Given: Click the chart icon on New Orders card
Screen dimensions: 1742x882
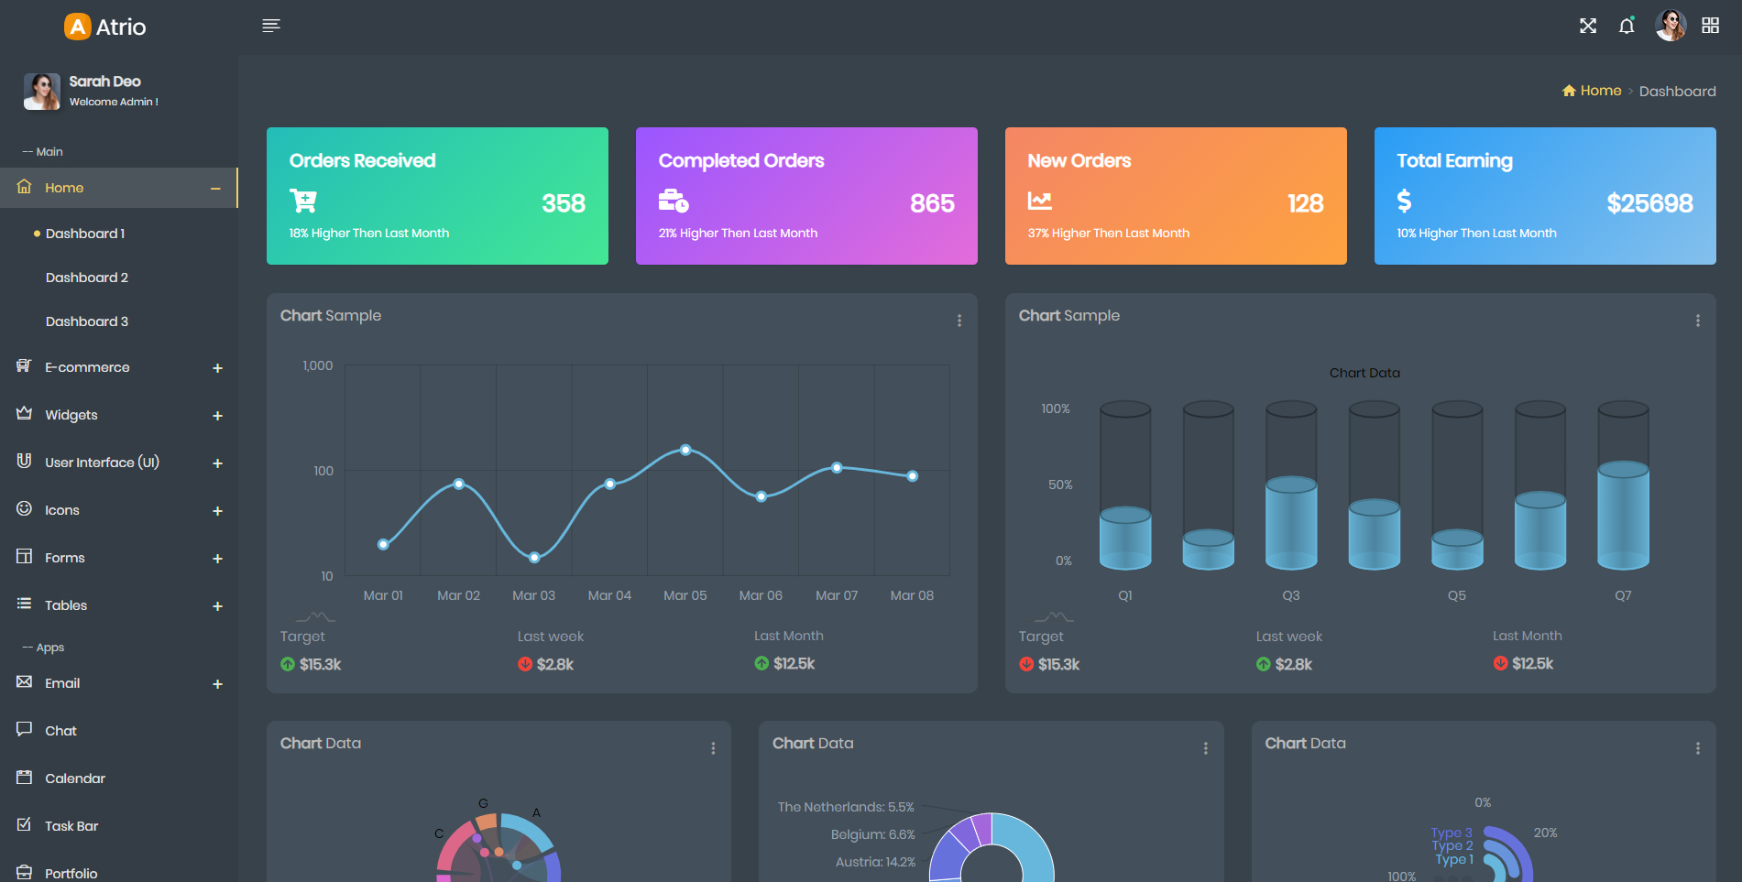Looking at the screenshot, I should pos(1040,201).
